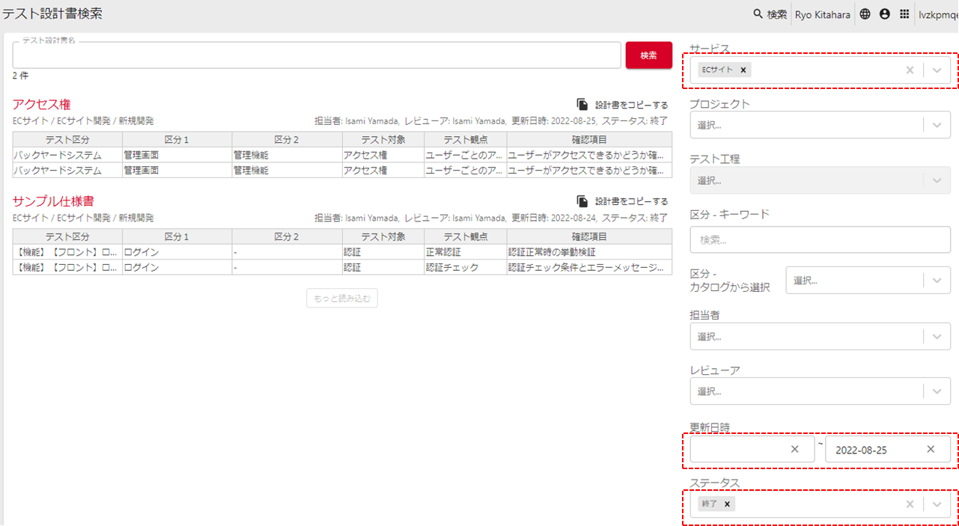The image size is (959, 526).
Task: Focus the 区分 - キーワード search field
Action: 821,239
